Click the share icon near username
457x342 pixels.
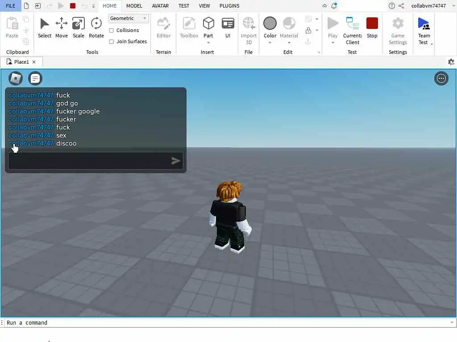(401, 6)
